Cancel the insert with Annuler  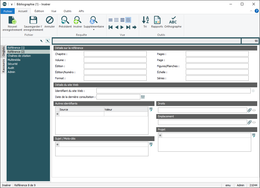(49, 20)
